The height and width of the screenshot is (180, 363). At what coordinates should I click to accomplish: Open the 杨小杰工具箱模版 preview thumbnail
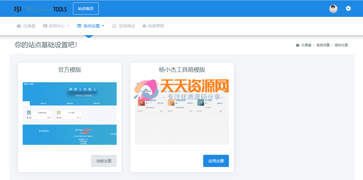182,114
